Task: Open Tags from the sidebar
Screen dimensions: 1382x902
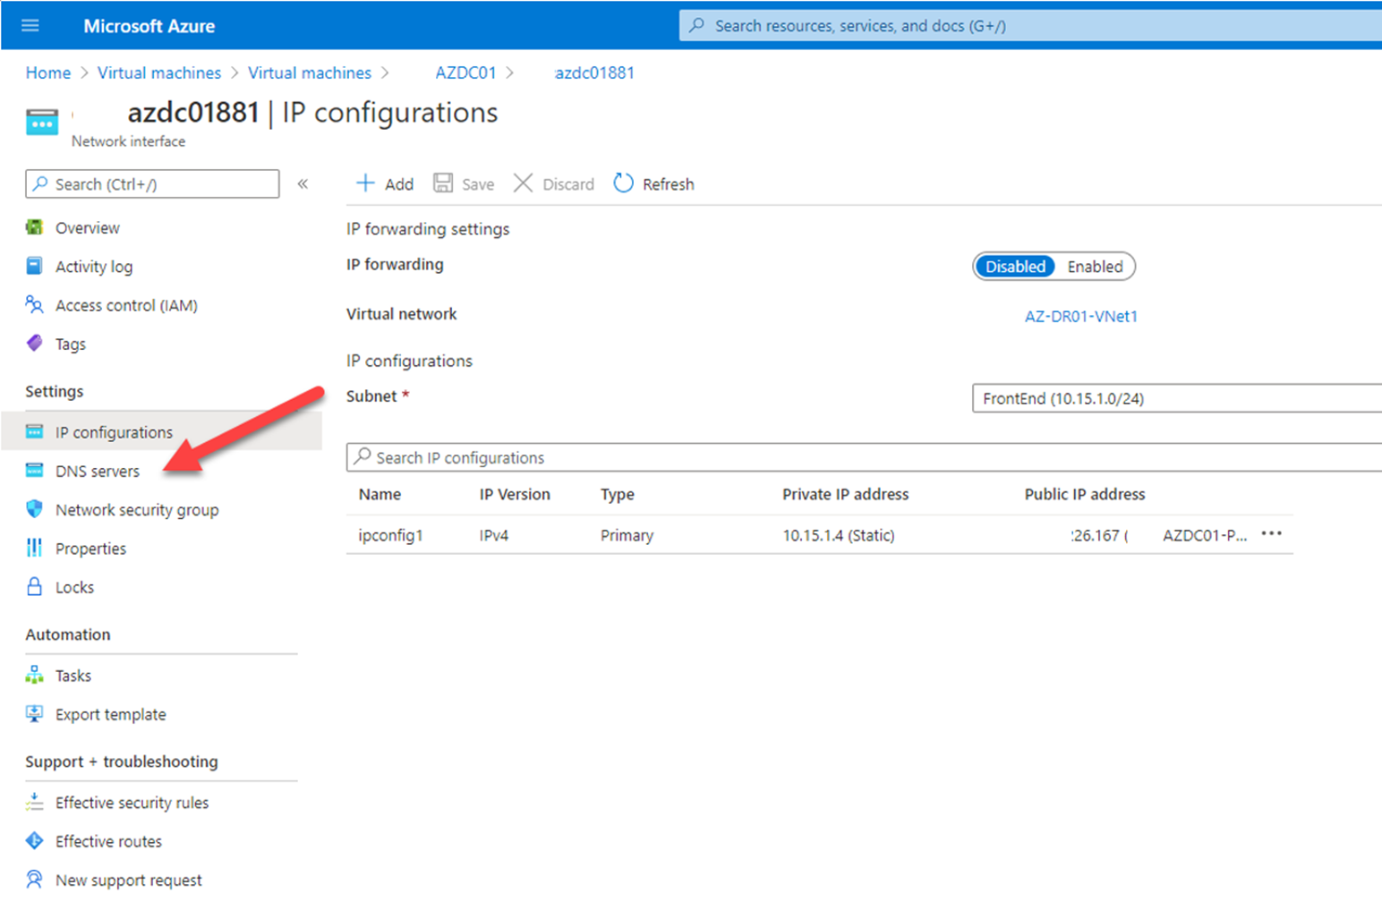Action: 71,344
